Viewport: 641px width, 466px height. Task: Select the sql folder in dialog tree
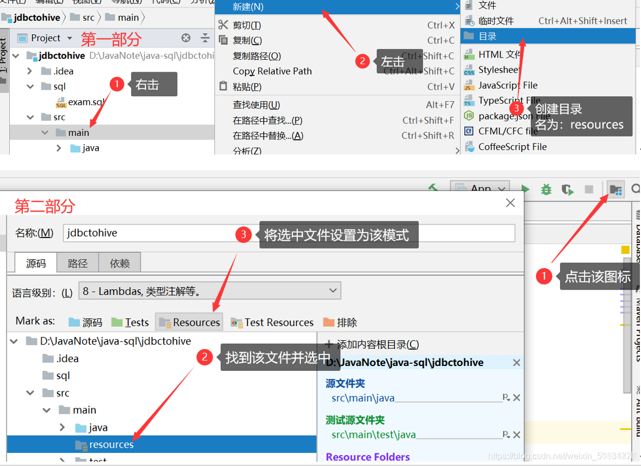click(x=57, y=375)
